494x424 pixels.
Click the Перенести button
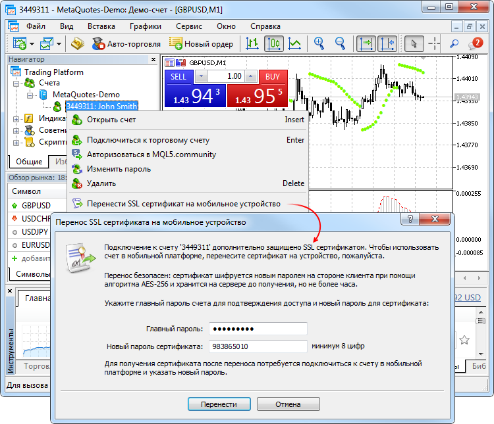tap(219, 404)
